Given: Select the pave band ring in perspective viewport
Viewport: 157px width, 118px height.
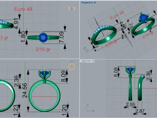Looking at the screenshot, I should click(x=104, y=35).
